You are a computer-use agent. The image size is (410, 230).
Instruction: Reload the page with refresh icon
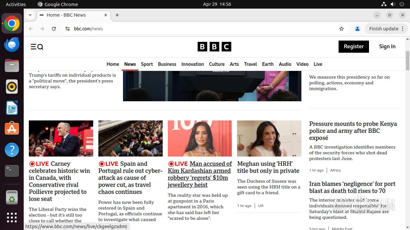pyautogui.click(x=54, y=29)
